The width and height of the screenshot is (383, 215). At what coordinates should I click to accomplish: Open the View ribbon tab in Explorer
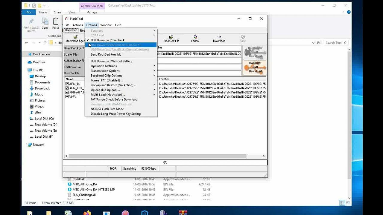click(72, 12)
